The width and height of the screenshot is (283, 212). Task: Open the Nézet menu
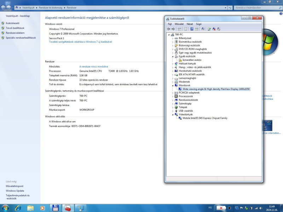pyautogui.click(x=190, y=24)
